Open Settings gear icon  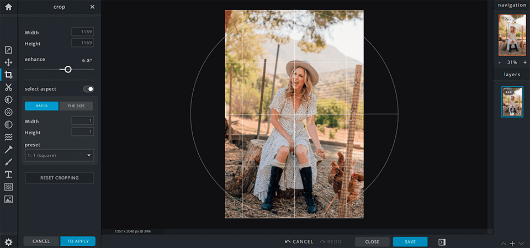click(8, 242)
